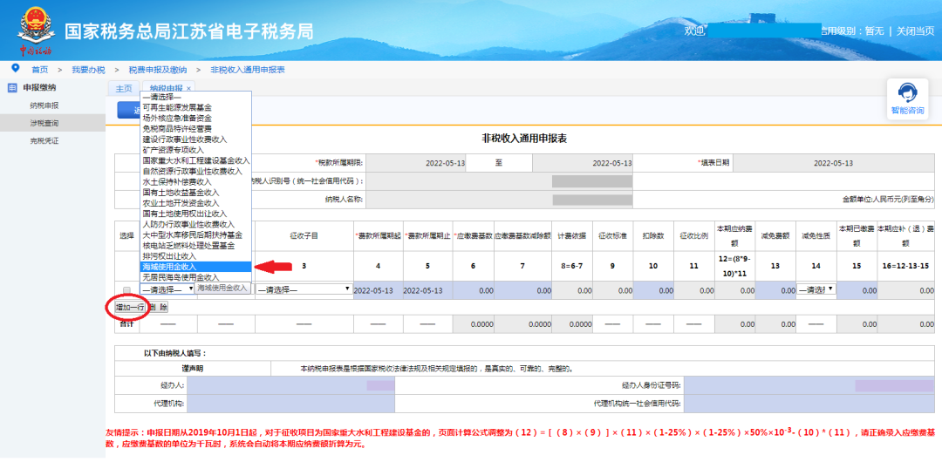The image size is (942, 462).
Task: Click 税款所属期限 start date field
Action: 415,163
